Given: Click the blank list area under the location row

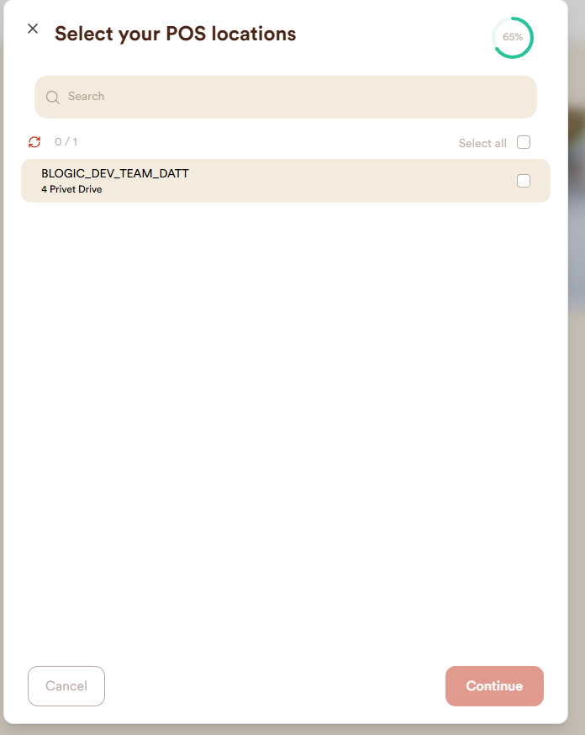Looking at the screenshot, I should (285, 422).
